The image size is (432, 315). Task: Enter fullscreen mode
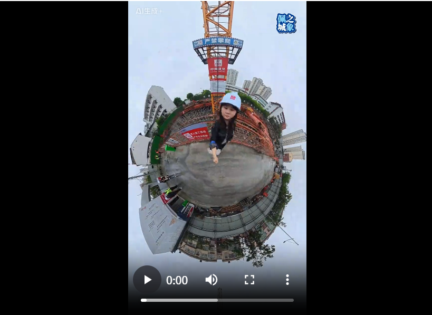click(249, 280)
